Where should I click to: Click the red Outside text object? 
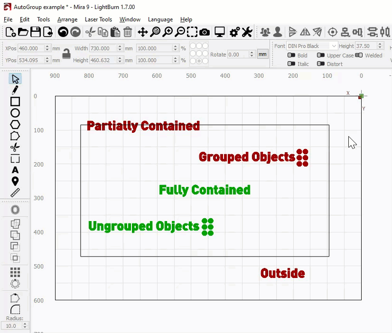[282, 273]
